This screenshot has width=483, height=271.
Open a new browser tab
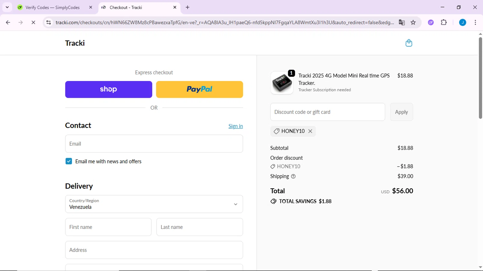pos(188,7)
